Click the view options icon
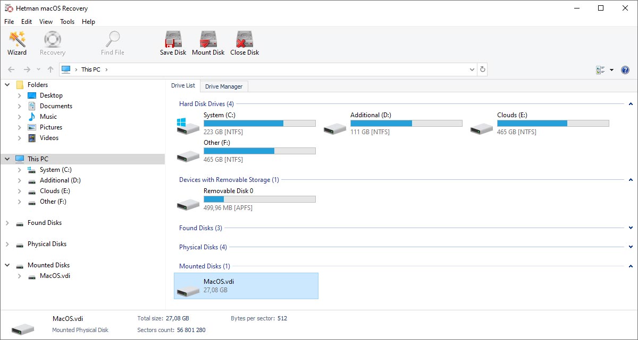The width and height of the screenshot is (638, 340). click(601, 70)
